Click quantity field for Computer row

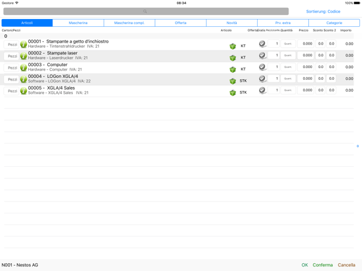click(288, 67)
